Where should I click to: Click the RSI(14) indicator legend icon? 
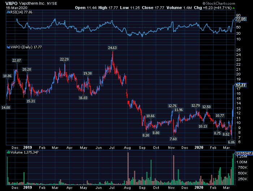coord(8,12)
